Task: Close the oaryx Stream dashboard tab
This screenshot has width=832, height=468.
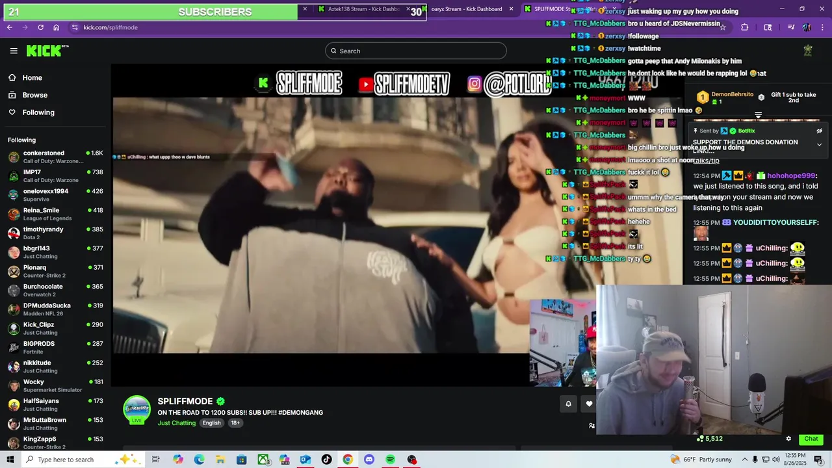Action: (512, 9)
